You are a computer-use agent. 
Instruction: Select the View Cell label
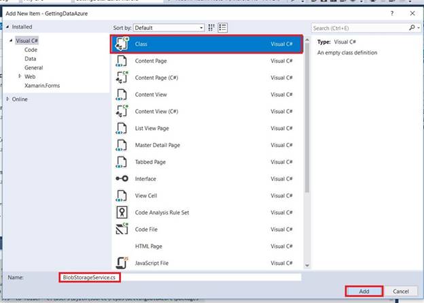pyautogui.click(x=146, y=195)
